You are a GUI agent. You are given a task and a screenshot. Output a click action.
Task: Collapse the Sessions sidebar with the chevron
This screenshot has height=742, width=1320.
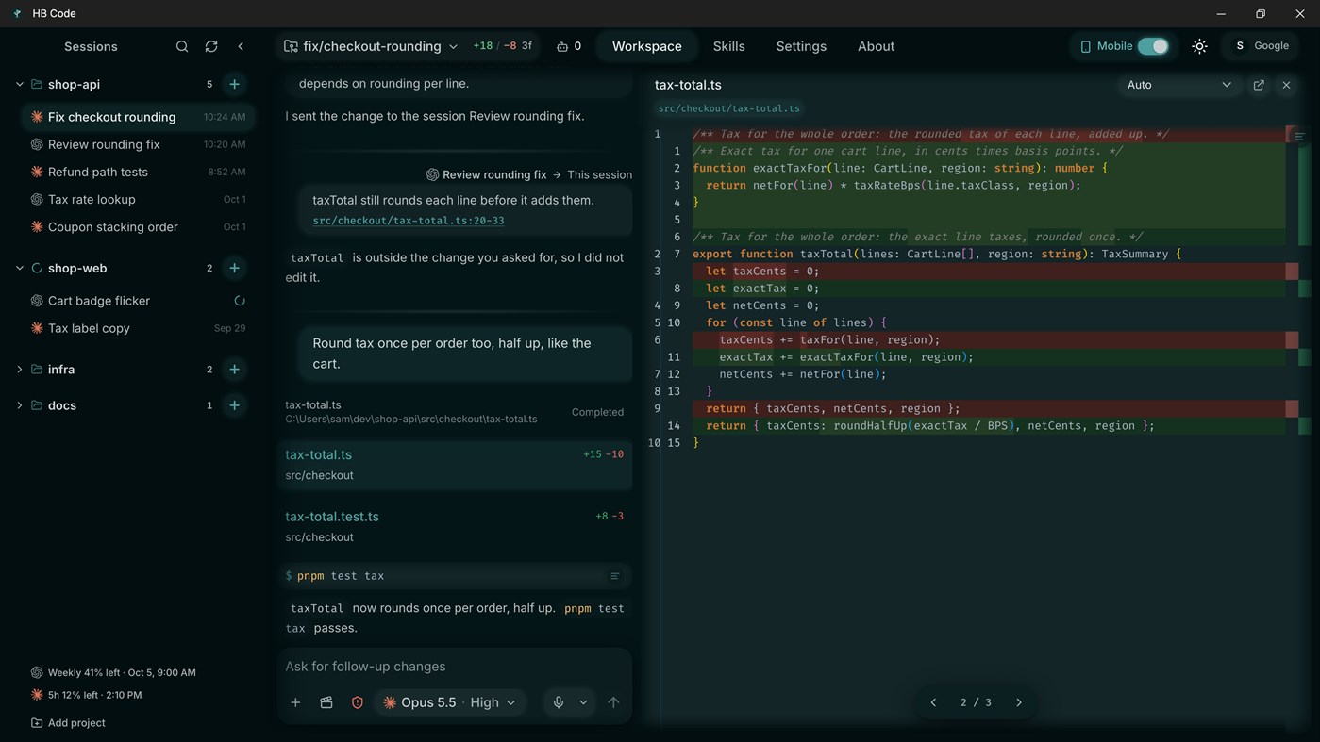point(241,46)
